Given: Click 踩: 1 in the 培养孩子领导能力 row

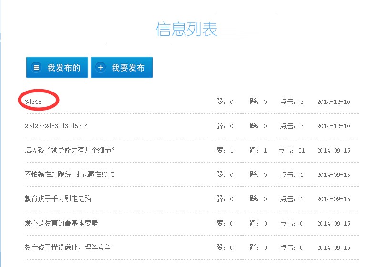Looking at the screenshot, I should point(258,150).
